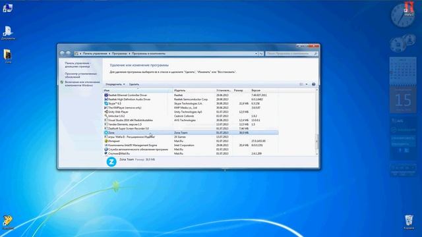Open Просмотр установленных обновлений link
422x237 pixels.
pos(80,75)
